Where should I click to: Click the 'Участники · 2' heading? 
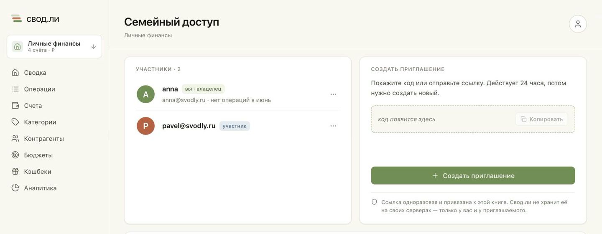click(x=158, y=69)
